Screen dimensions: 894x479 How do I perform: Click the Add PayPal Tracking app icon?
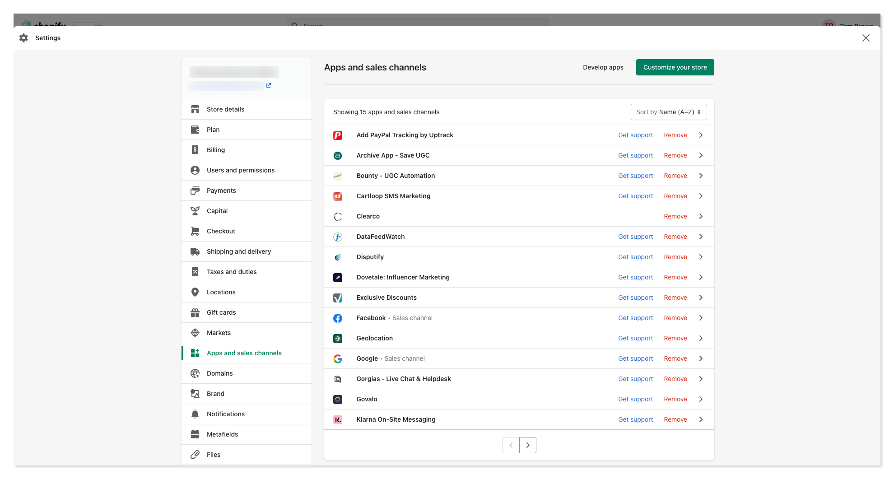click(338, 135)
